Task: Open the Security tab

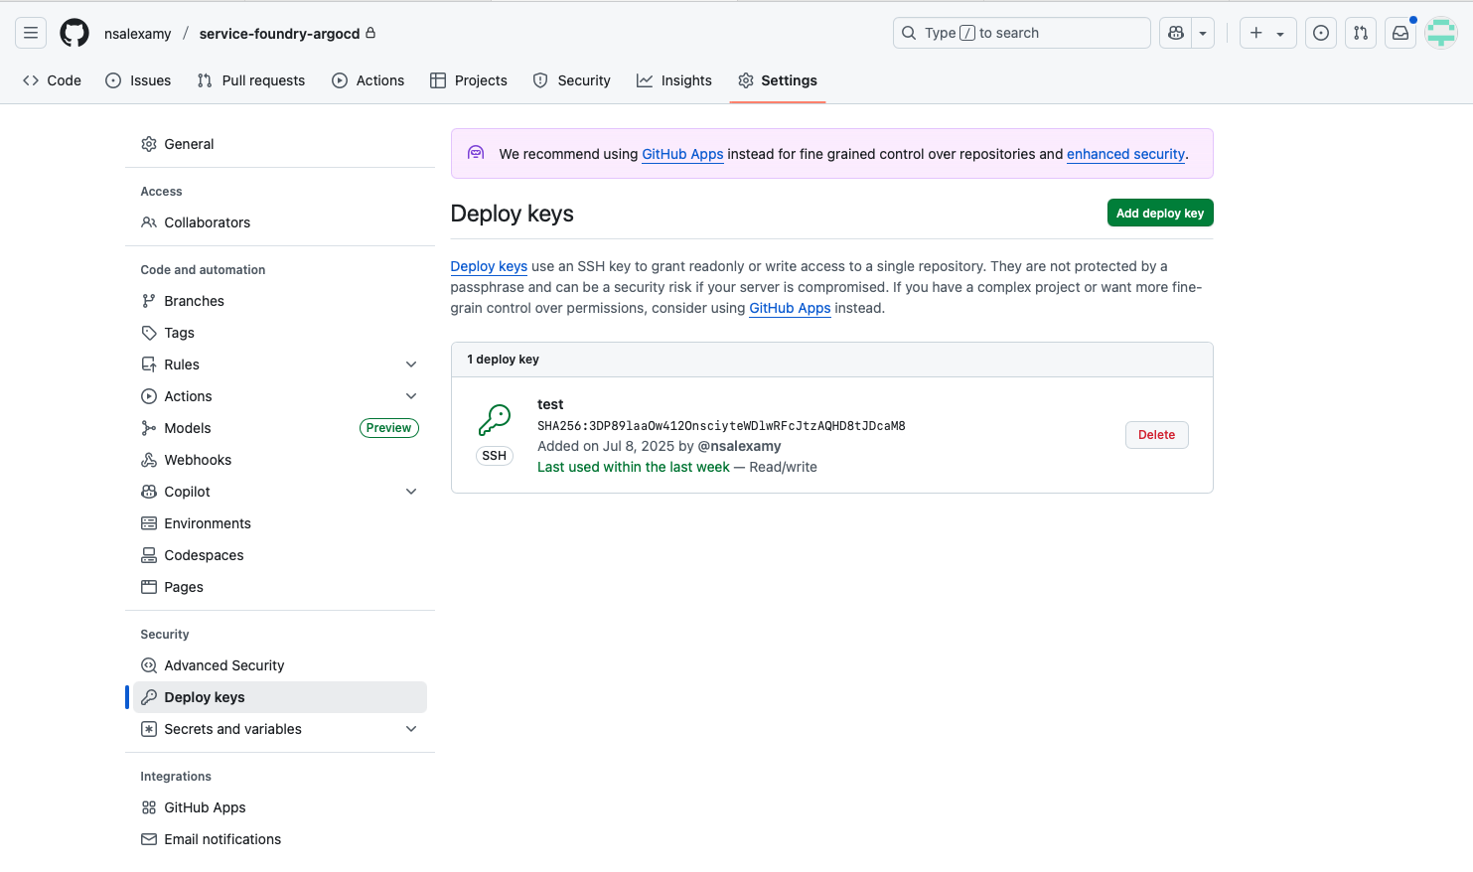Action: (572, 80)
